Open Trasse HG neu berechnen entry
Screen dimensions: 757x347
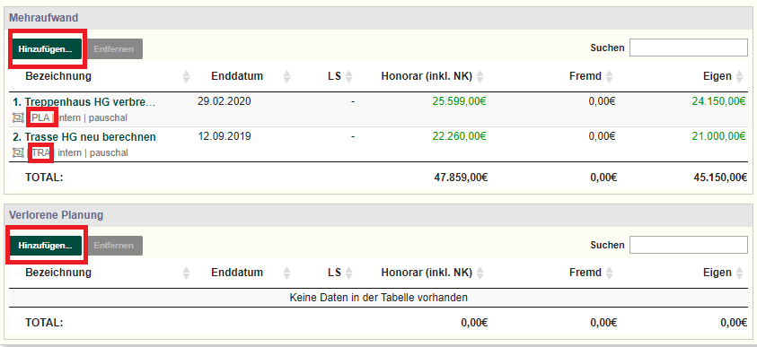[x=84, y=137]
